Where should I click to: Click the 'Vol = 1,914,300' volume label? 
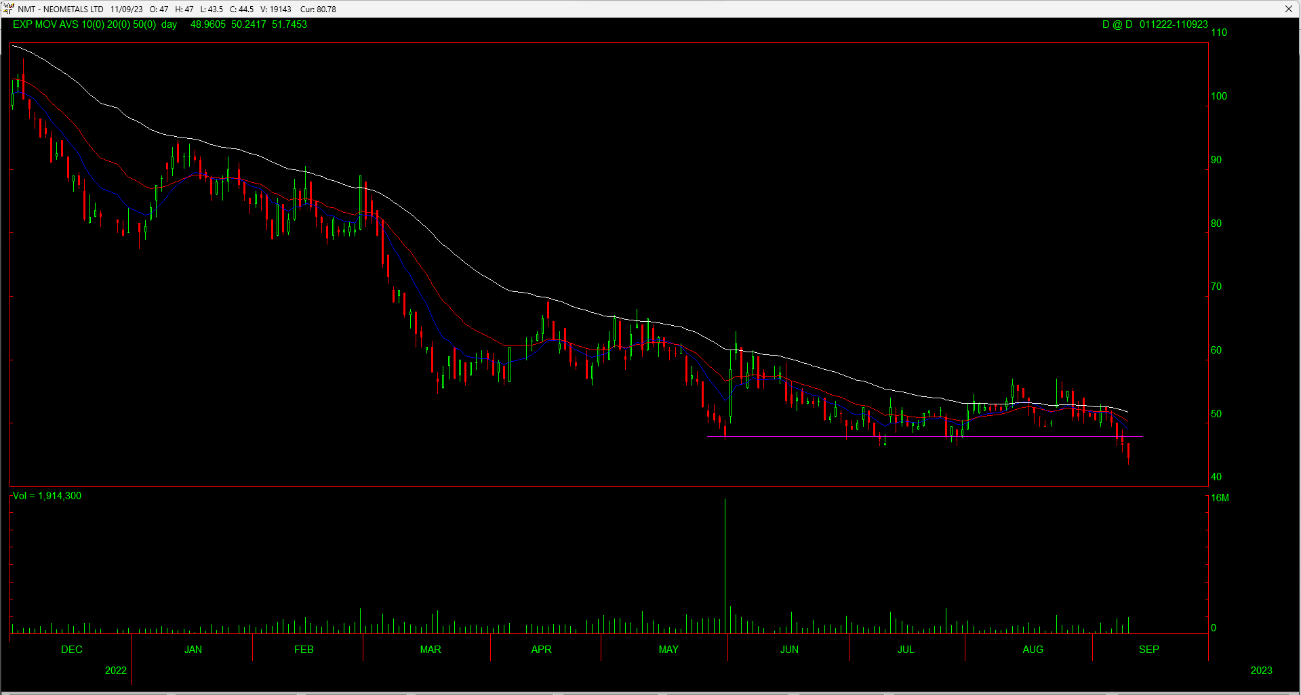[x=47, y=496]
